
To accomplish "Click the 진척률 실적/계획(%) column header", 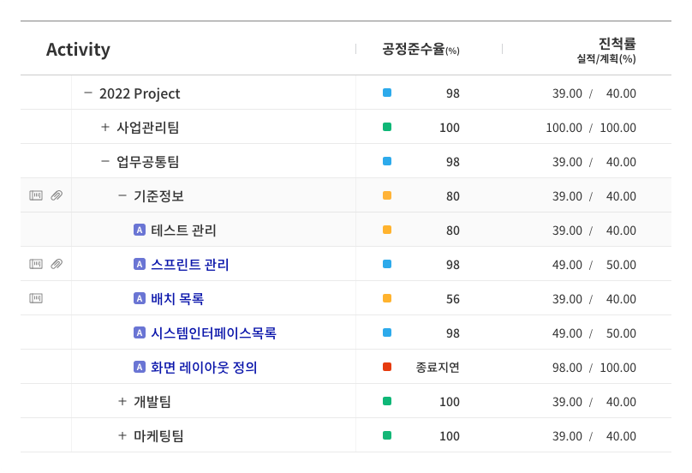I will pos(606,51).
